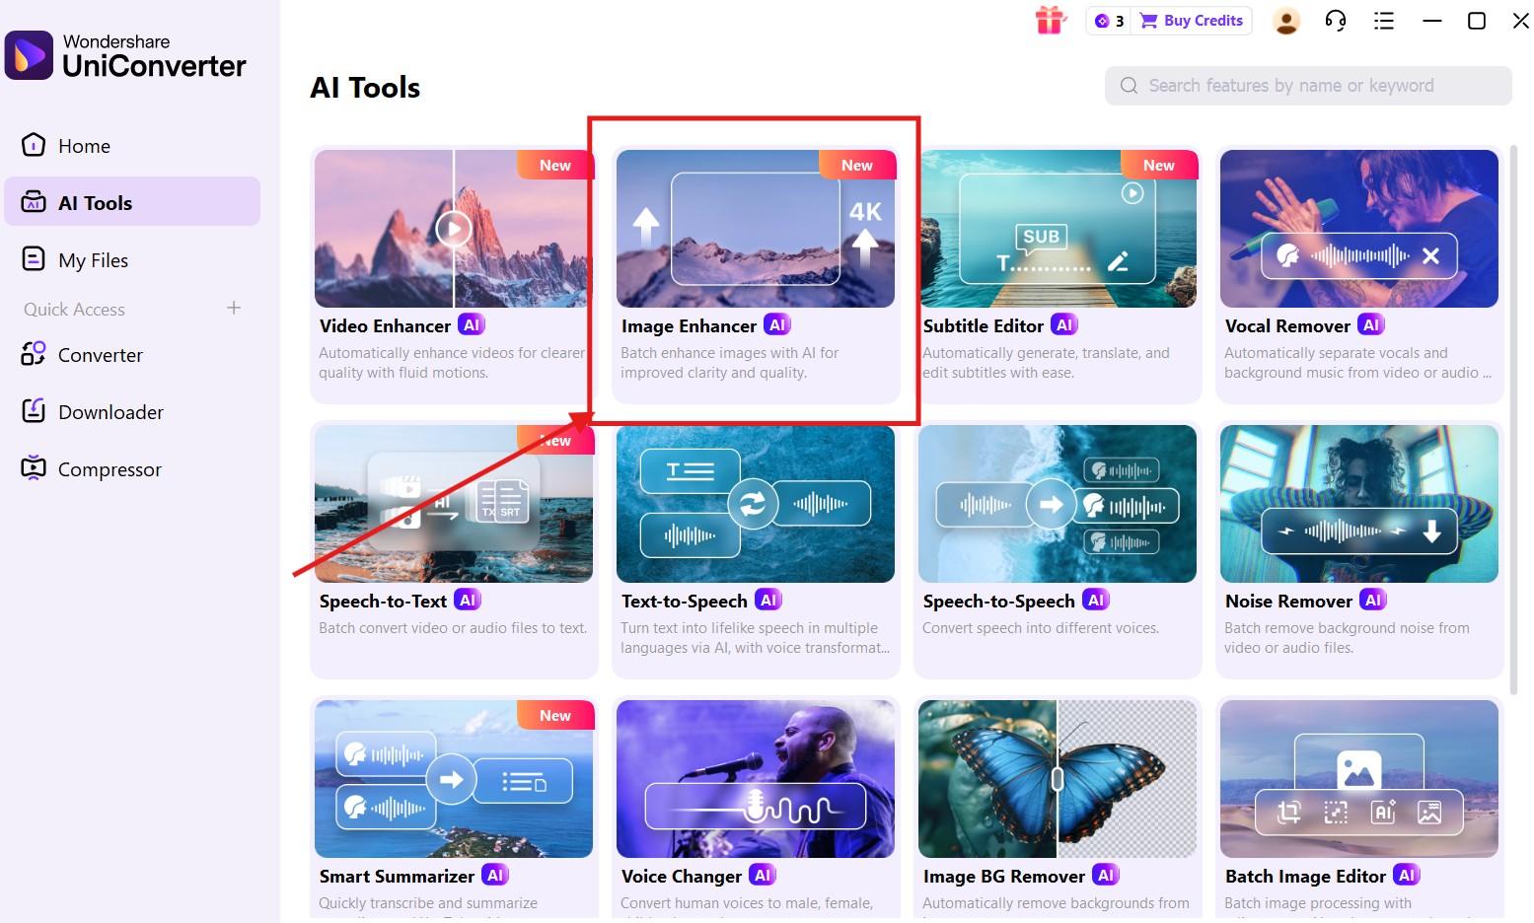Click the AI badge beside Video Enhancer
This screenshot has height=923, width=1534.
(x=472, y=324)
